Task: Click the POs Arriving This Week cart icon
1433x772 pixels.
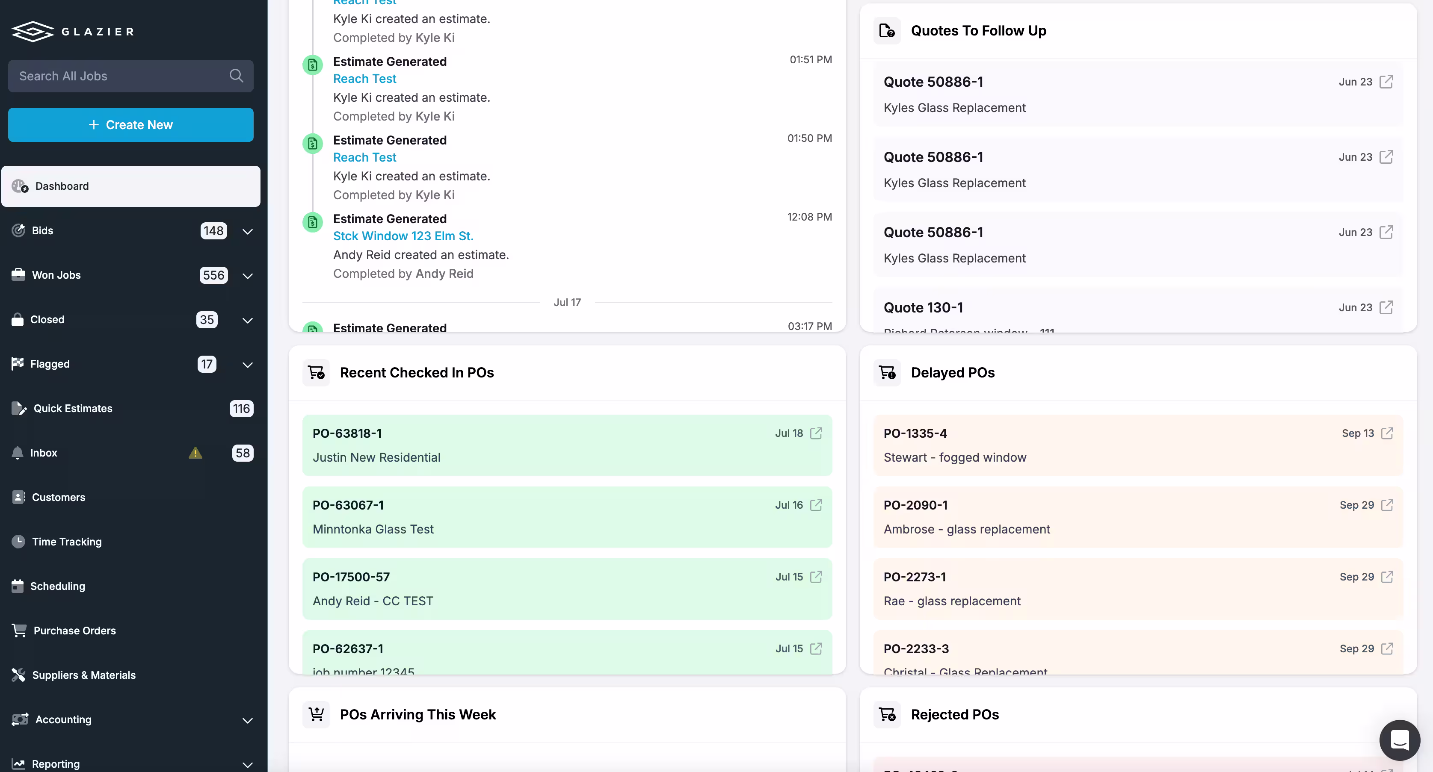Action: click(316, 714)
